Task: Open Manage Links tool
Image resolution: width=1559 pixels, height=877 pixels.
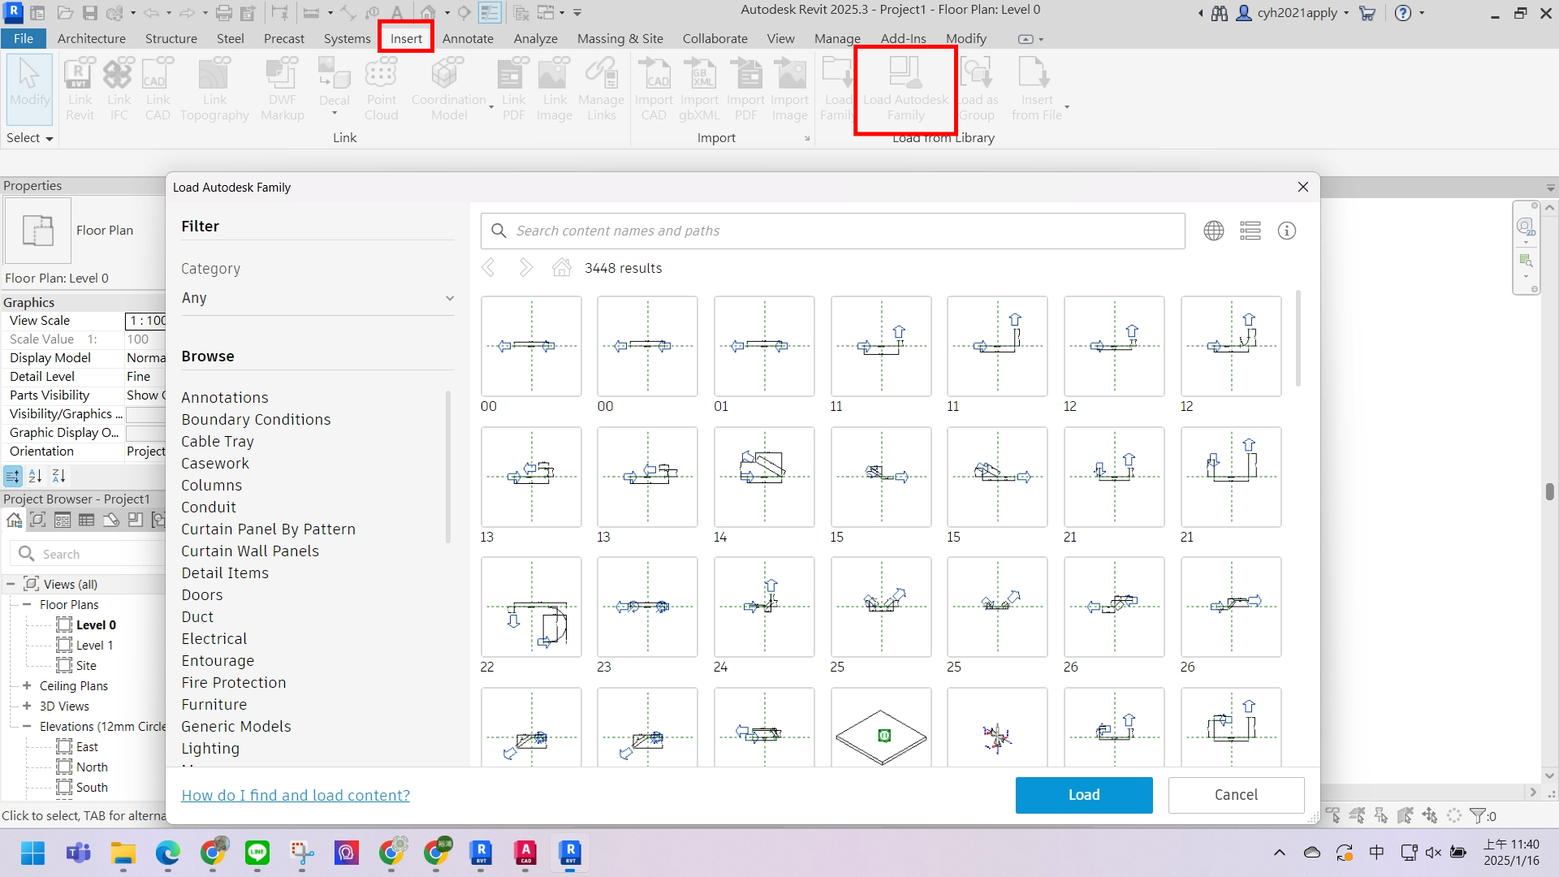Action: pos(601,89)
